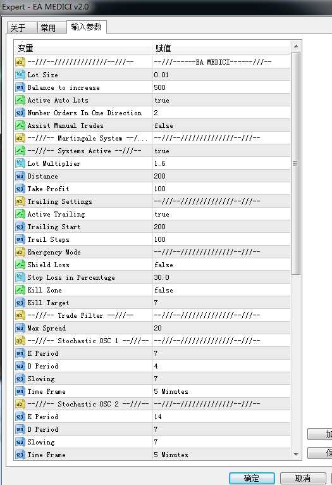Click the string icon beside Emergency Mode
The width and height of the screenshot is (332, 485).
click(20, 253)
